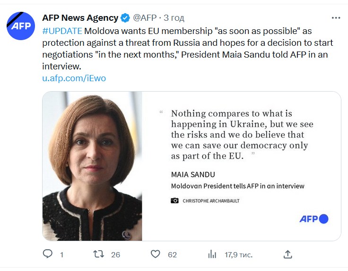Click the blue verified badge
This screenshot has height=271, width=348.
click(125, 18)
